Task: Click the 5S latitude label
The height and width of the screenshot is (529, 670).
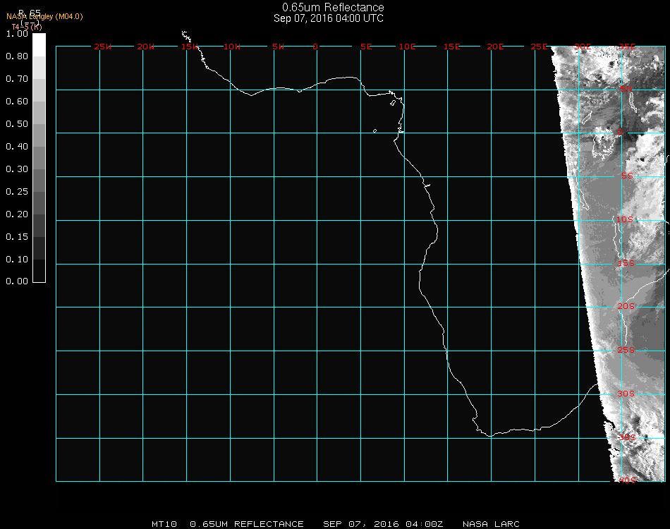Action: [627, 176]
